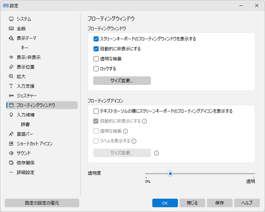Image resolution: width=265 pixels, height=212 pixels.
Task: Enable 透明な背景 under フローティングウィンドウ
Action: pos(96,59)
